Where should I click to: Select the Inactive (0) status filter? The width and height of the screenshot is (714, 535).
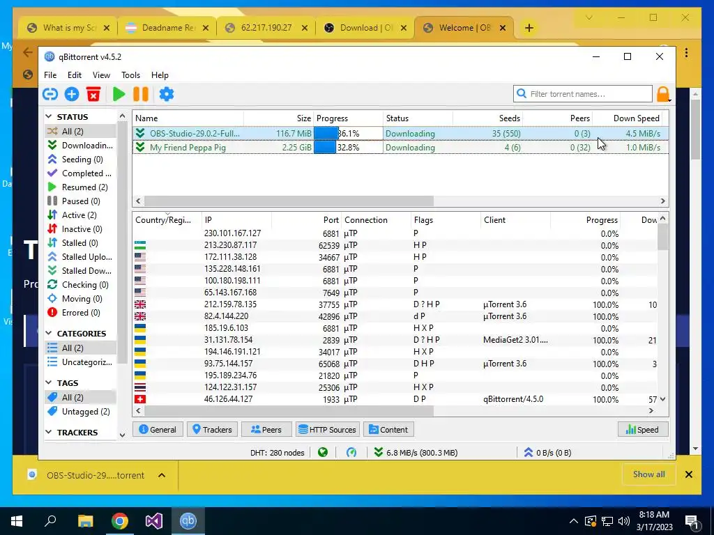pos(81,228)
